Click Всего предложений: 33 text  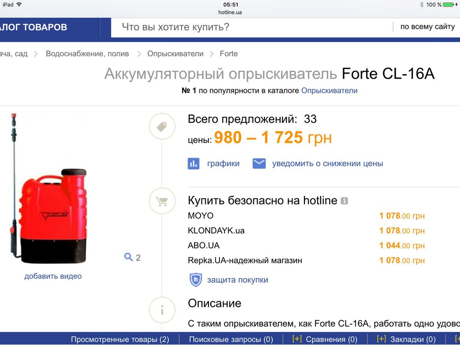(252, 119)
